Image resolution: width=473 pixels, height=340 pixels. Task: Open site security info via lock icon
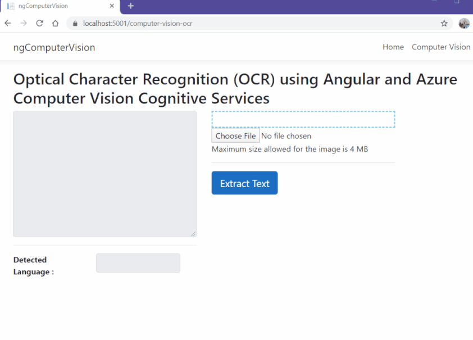pos(75,24)
